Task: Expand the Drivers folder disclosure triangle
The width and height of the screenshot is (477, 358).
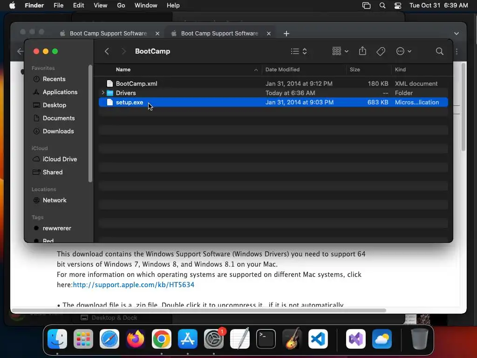Action: pos(103,93)
